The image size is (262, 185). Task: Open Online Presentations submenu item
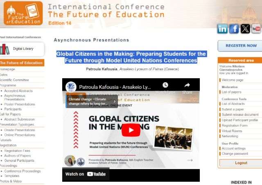pos(20,135)
